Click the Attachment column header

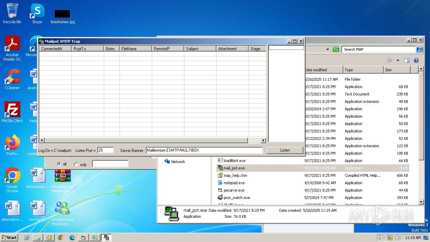pyautogui.click(x=232, y=49)
